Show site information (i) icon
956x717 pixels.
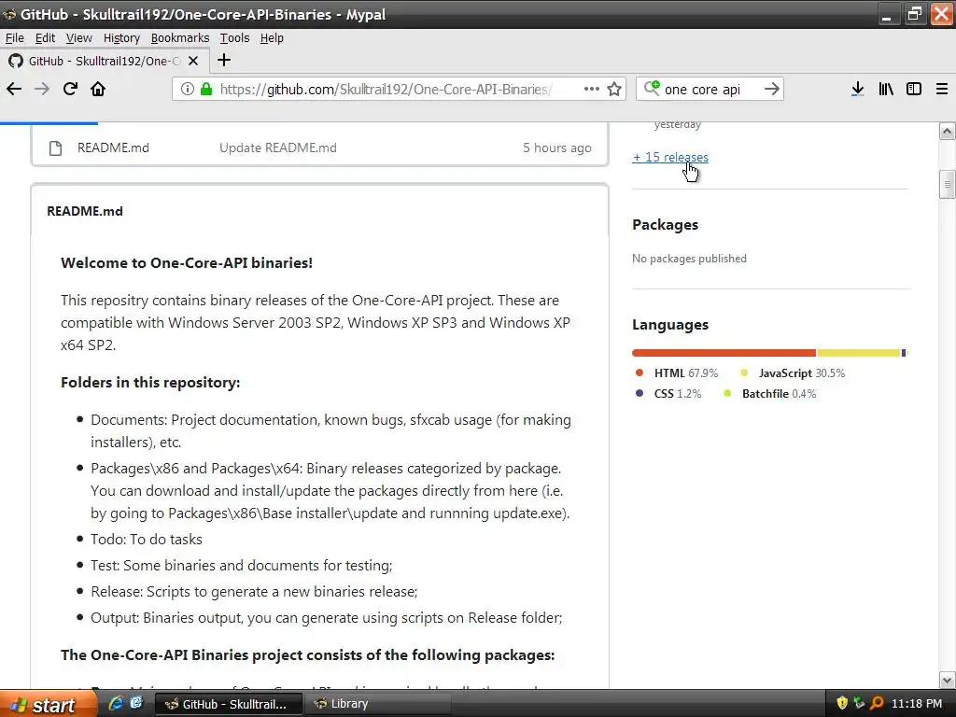188,89
